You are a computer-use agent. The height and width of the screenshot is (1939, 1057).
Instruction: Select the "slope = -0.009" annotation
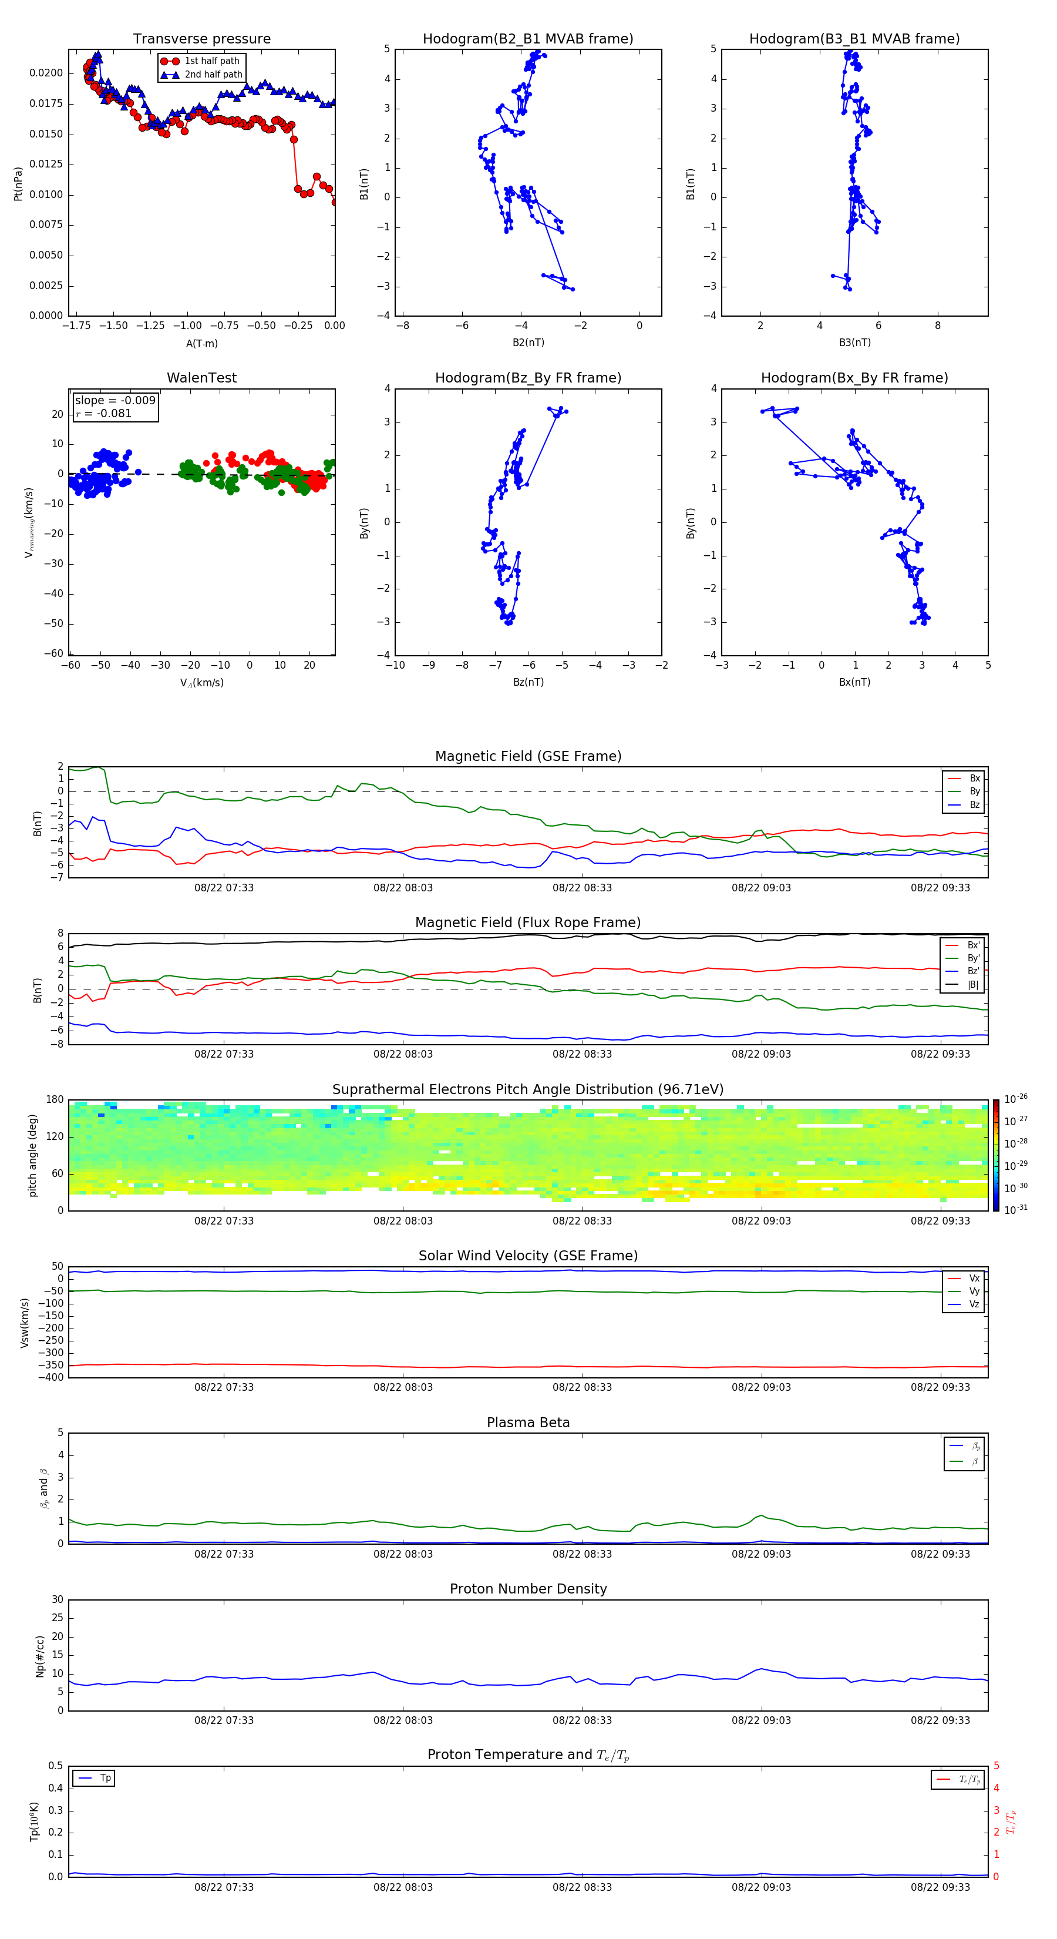(x=115, y=401)
